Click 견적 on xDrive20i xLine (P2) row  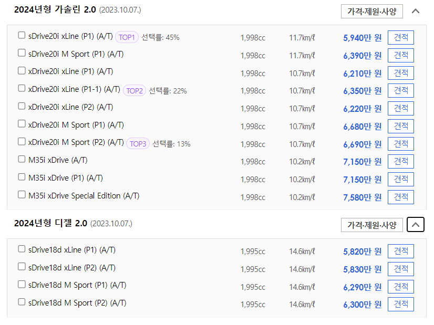click(x=401, y=109)
